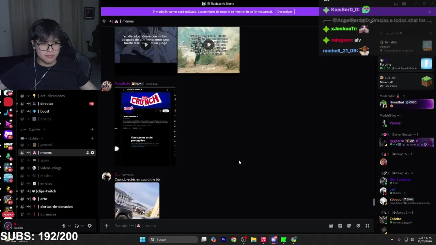Image resolution: width=436 pixels, height=245 pixels.
Task: Open the GIF picker
Action: (340, 226)
